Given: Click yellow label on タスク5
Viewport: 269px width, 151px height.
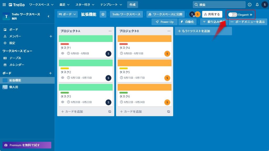Looking at the screenshot, I should pos(123,68).
